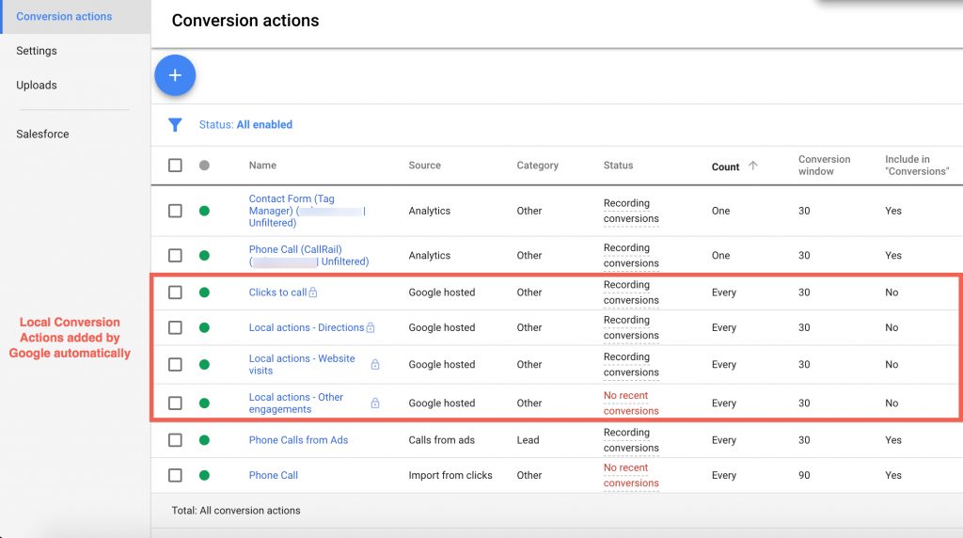Image resolution: width=963 pixels, height=538 pixels.
Task: Open Conversion actions in the sidebar
Action: (x=64, y=17)
